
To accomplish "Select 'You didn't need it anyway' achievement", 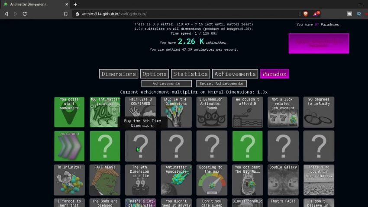I will pos(176,203).
